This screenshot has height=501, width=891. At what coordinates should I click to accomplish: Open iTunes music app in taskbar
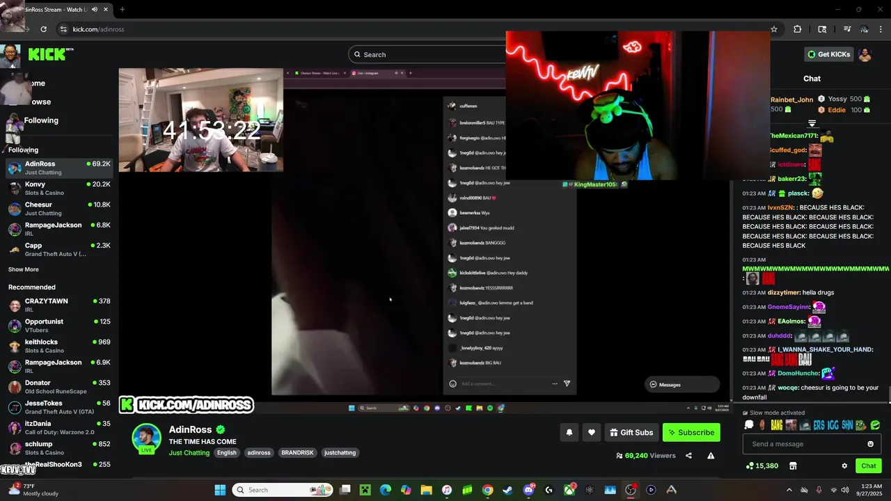447,490
